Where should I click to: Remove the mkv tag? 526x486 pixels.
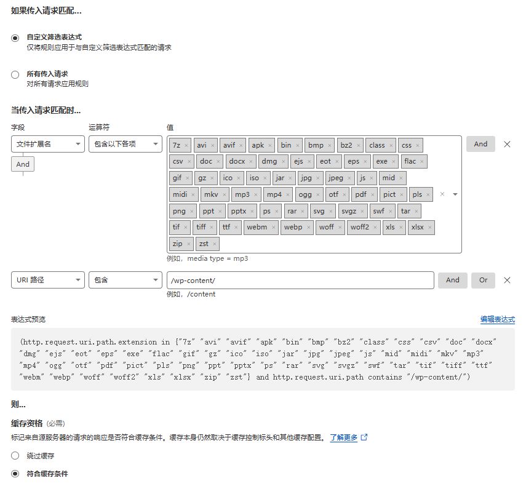[x=224, y=194]
